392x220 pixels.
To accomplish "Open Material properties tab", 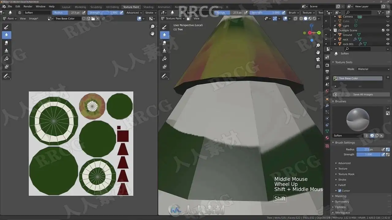I will click(327, 138).
